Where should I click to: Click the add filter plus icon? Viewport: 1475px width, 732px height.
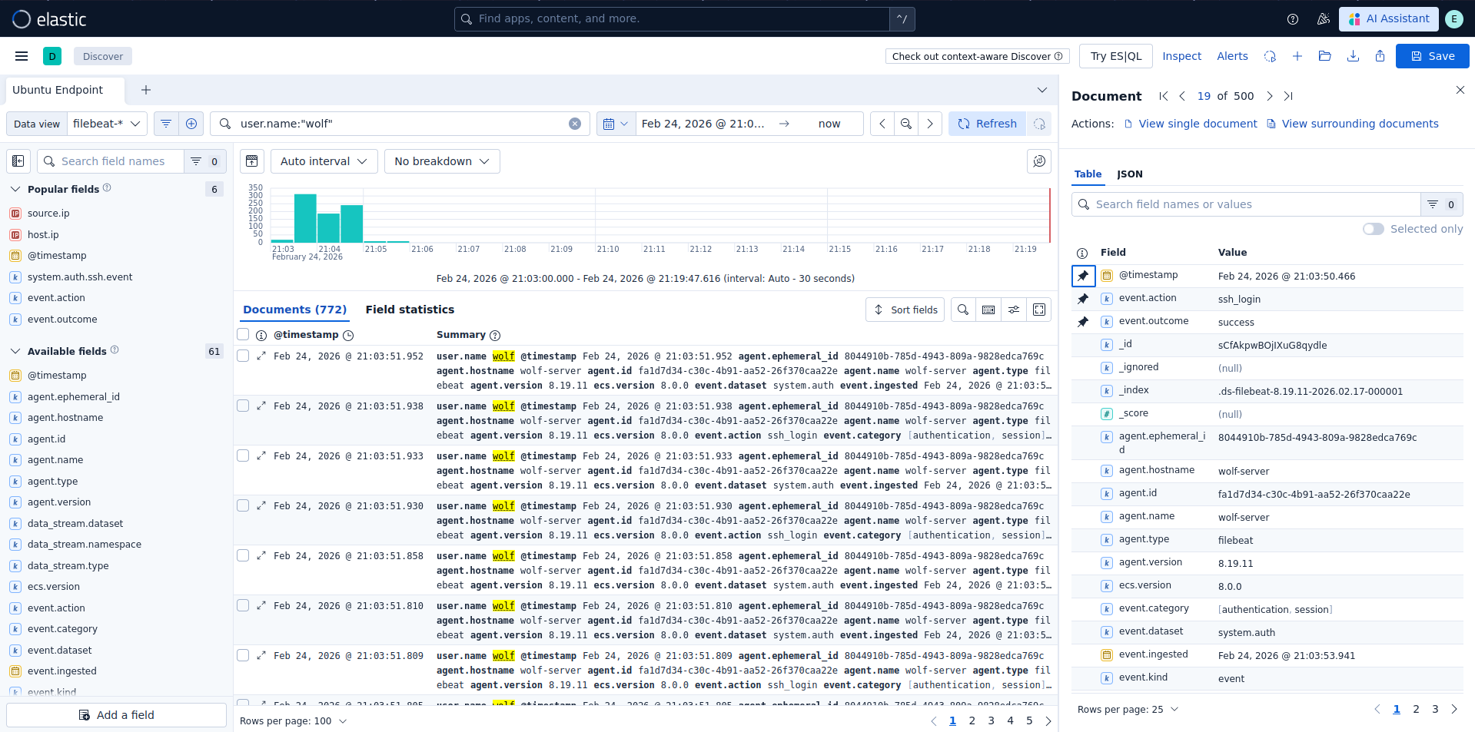tap(191, 124)
